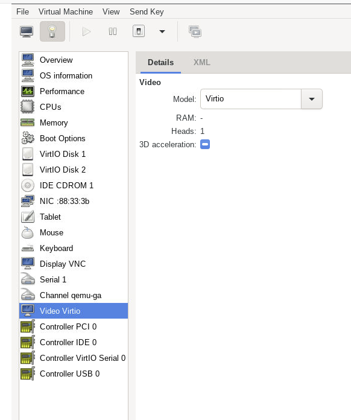The width and height of the screenshot is (351, 420).
Task: Open the Send Key menu
Action: [147, 12]
